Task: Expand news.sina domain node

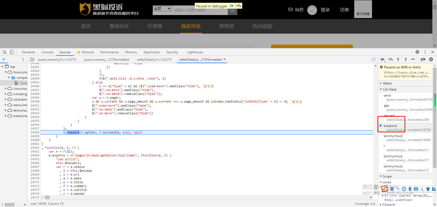Action: coord(5,105)
